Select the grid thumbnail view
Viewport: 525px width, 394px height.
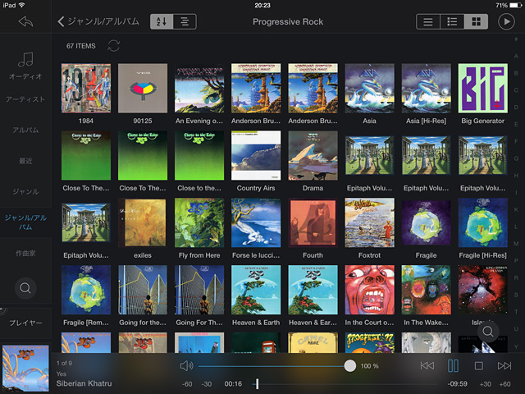click(474, 21)
